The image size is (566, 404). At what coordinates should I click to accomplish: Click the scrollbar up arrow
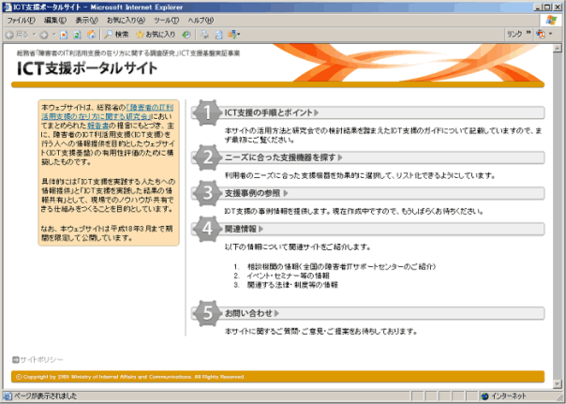558,48
